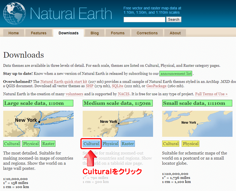This screenshot has height=191, width=236.
Task: Visit the NACIS link
Action: pos(124,94)
